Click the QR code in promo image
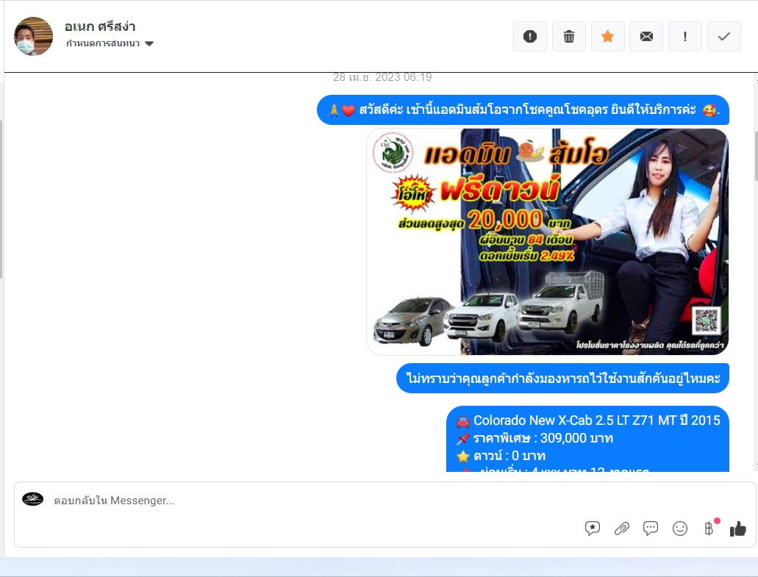The height and width of the screenshot is (577, 758). 707,320
